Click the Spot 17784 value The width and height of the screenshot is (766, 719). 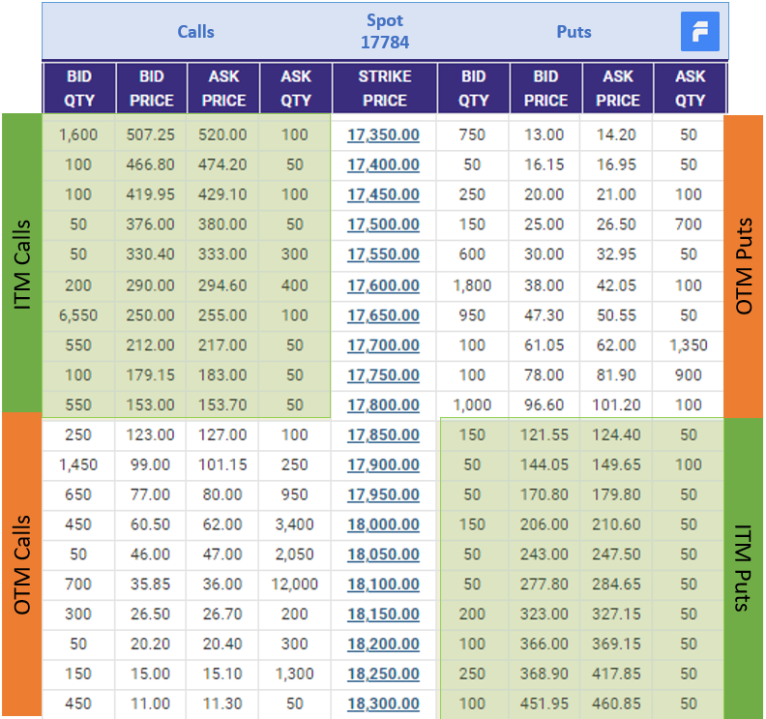[x=385, y=31]
